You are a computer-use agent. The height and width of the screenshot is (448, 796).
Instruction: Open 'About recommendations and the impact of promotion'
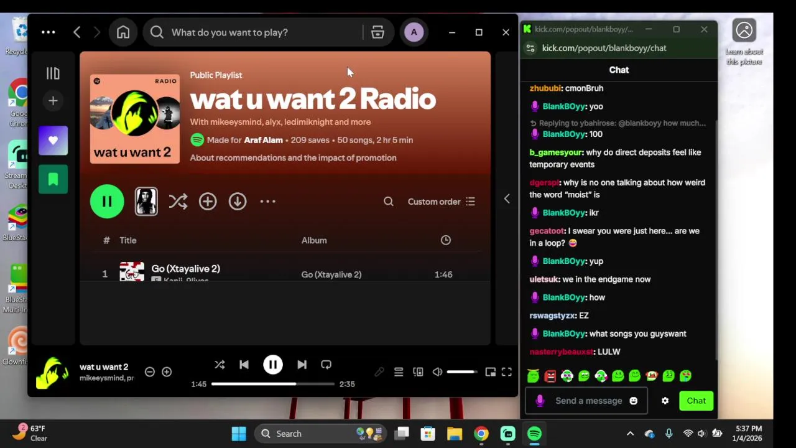point(293,158)
